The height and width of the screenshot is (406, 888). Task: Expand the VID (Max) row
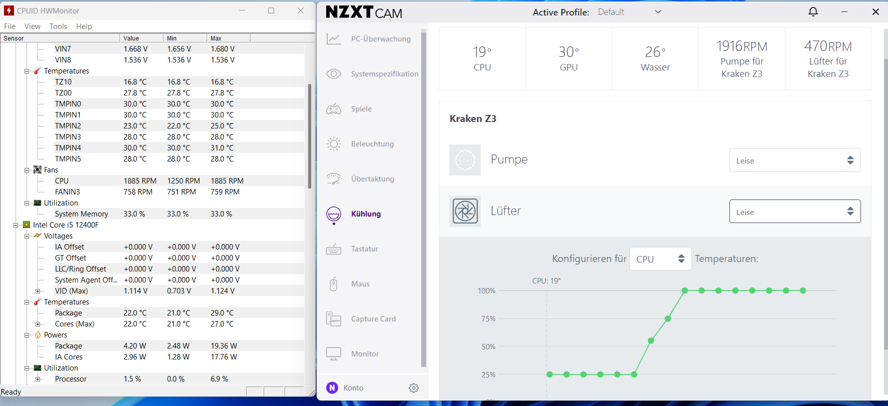point(38,291)
